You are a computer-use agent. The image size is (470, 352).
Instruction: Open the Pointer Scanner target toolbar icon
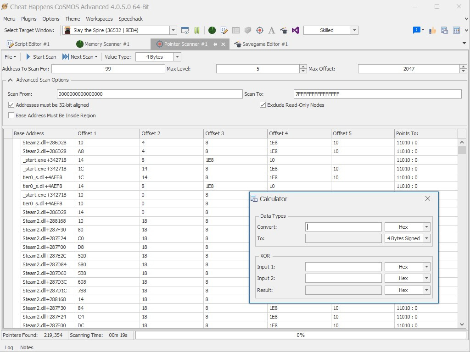coord(260,30)
